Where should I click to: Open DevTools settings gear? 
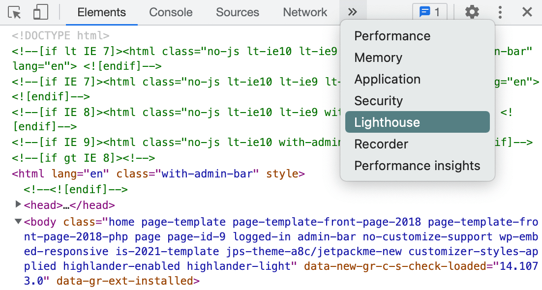[472, 12]
